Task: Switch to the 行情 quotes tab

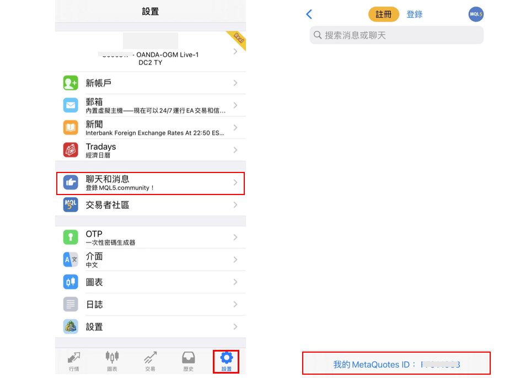Action: coord(74,361)
